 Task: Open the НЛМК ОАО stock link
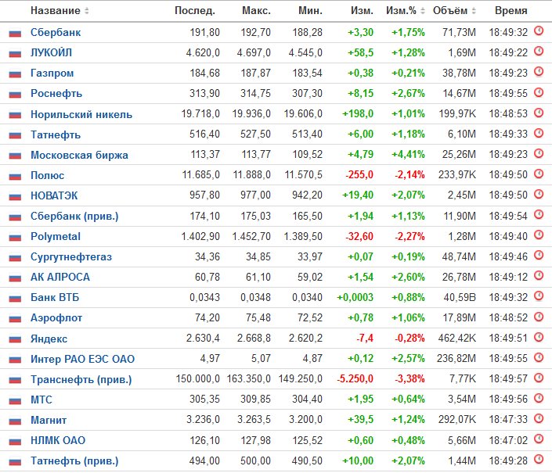tap(58, 440)
